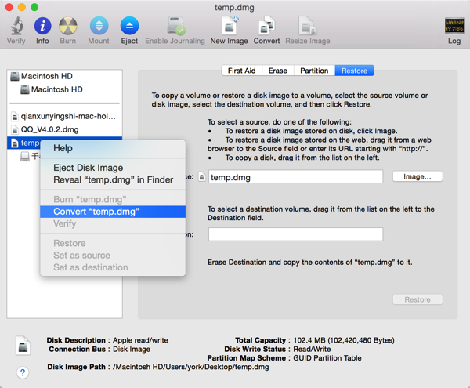The image size is (470, 388).
Task: Switch to the Erase tab
Action: tap(278, 71)
